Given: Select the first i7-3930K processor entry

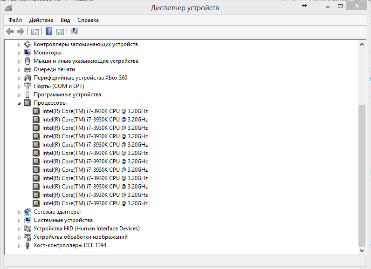Looking at the screenshot, I should 95,111.
